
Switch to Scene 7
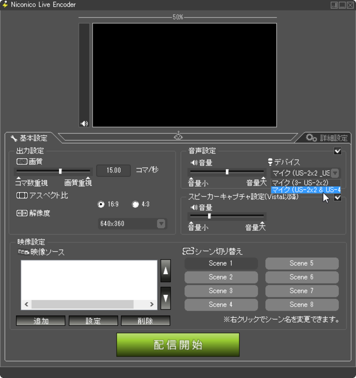302,291
